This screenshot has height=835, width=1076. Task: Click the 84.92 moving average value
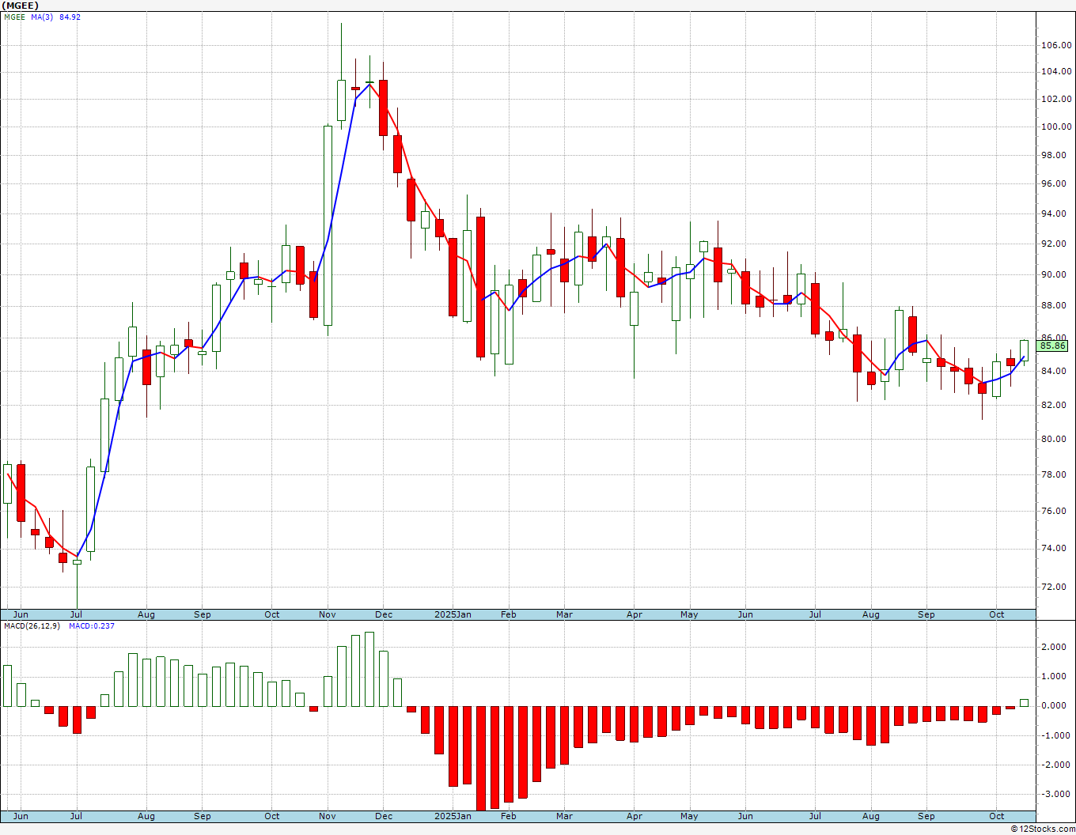tap(70, 17)
